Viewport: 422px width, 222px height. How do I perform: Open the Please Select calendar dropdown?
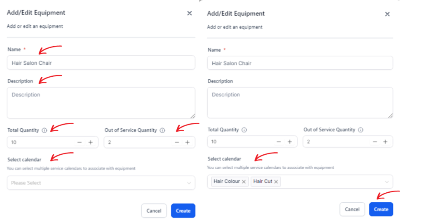[x=101, y=183]
